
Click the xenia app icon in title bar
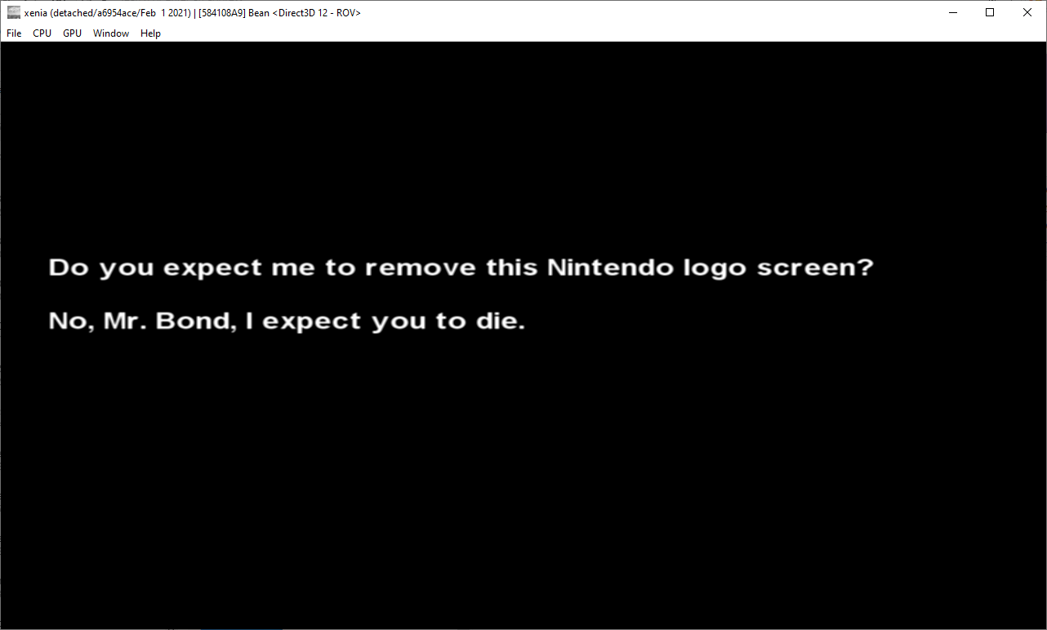(14, 12)
